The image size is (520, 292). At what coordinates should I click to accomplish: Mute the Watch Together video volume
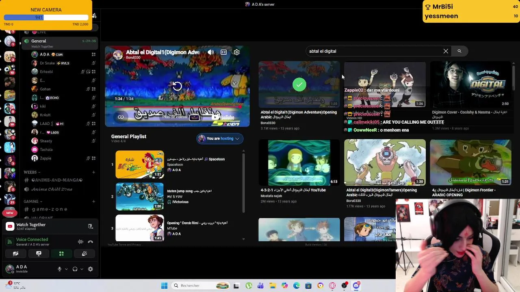210,52
